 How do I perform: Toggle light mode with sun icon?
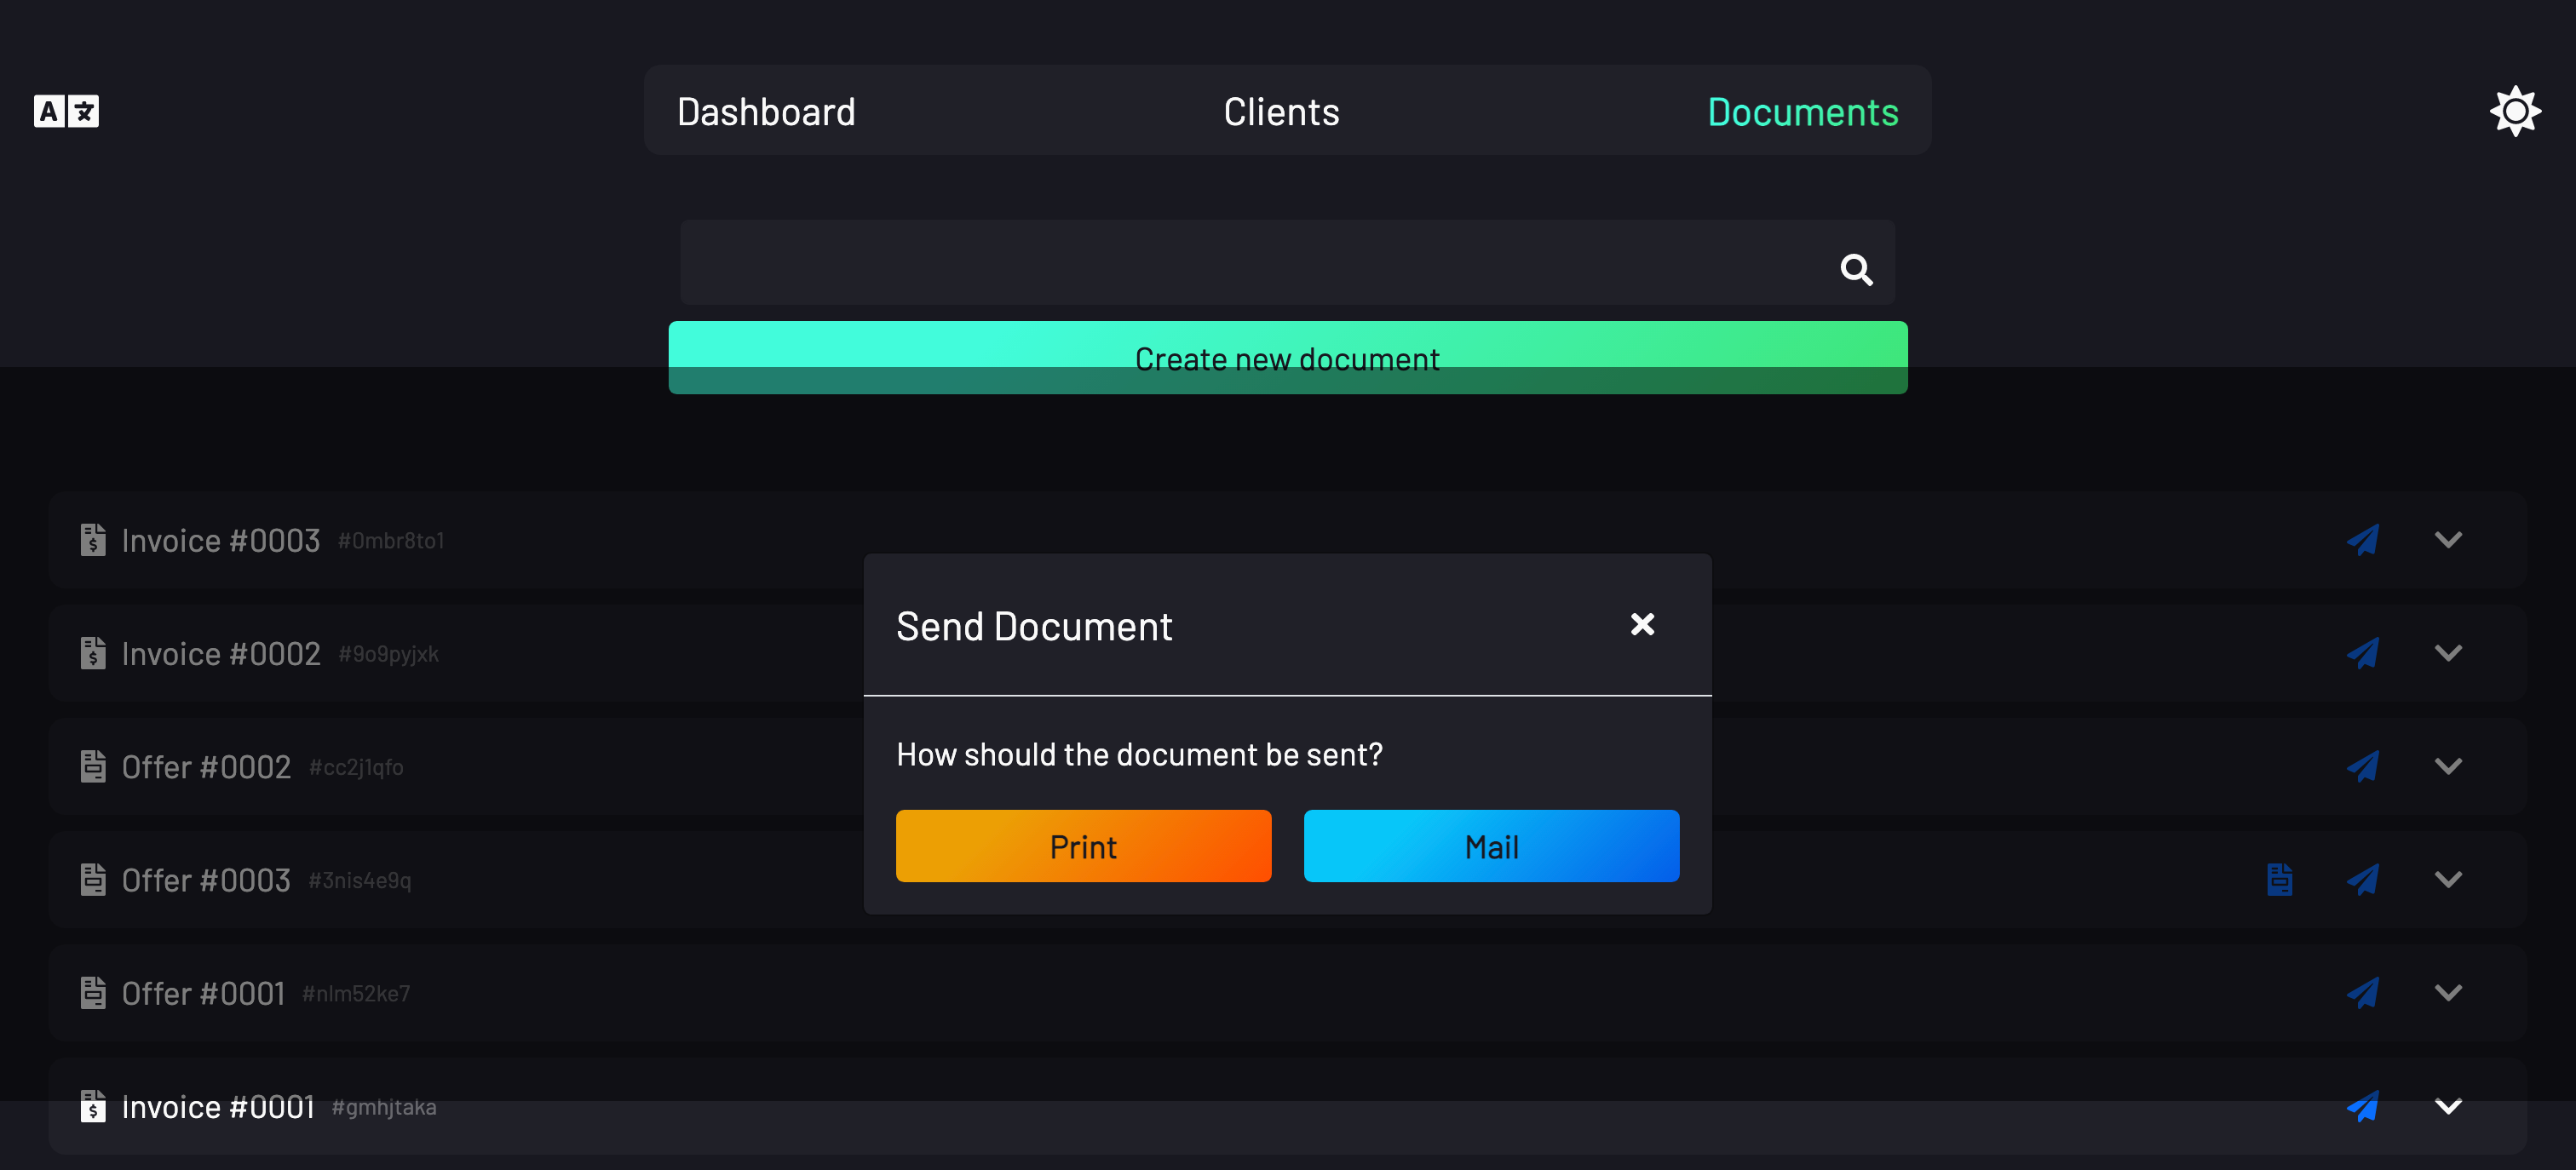pyautogui.click(x=2514, y=111)
